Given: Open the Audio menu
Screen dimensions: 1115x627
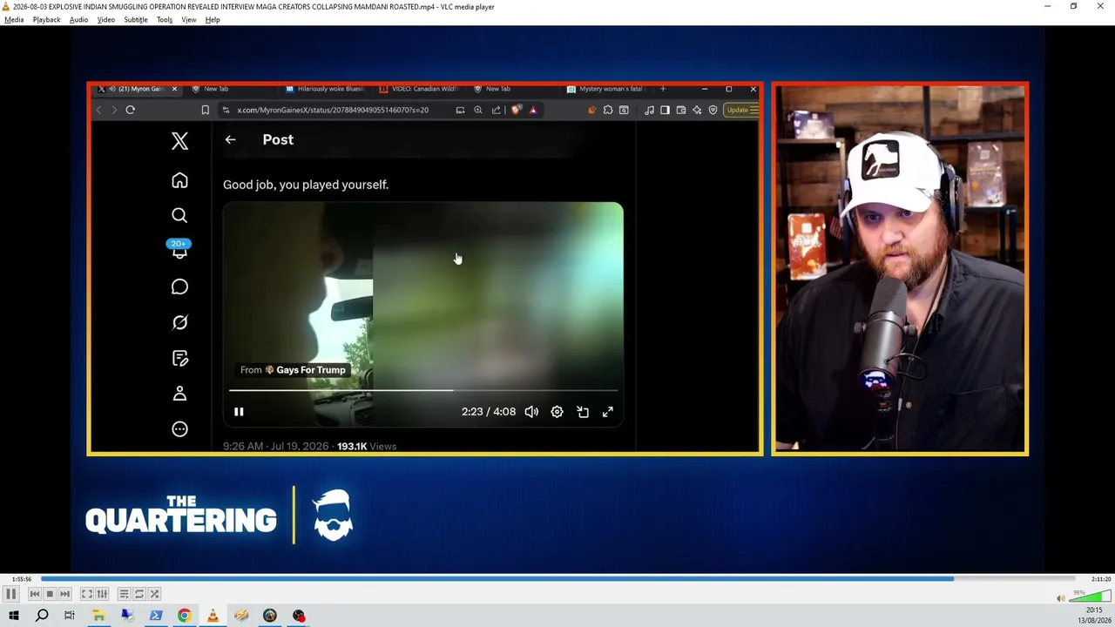Looking at the screenshot, I should [78, 19].
